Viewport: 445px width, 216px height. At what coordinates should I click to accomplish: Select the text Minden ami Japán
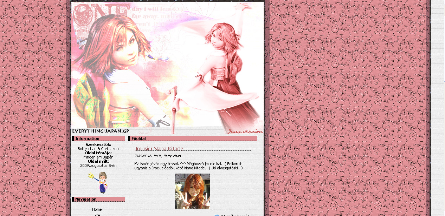(98, 157)
